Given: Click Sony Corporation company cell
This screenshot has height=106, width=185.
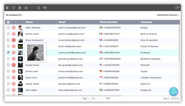Looking at the screenshot, I should pos(149,40).
